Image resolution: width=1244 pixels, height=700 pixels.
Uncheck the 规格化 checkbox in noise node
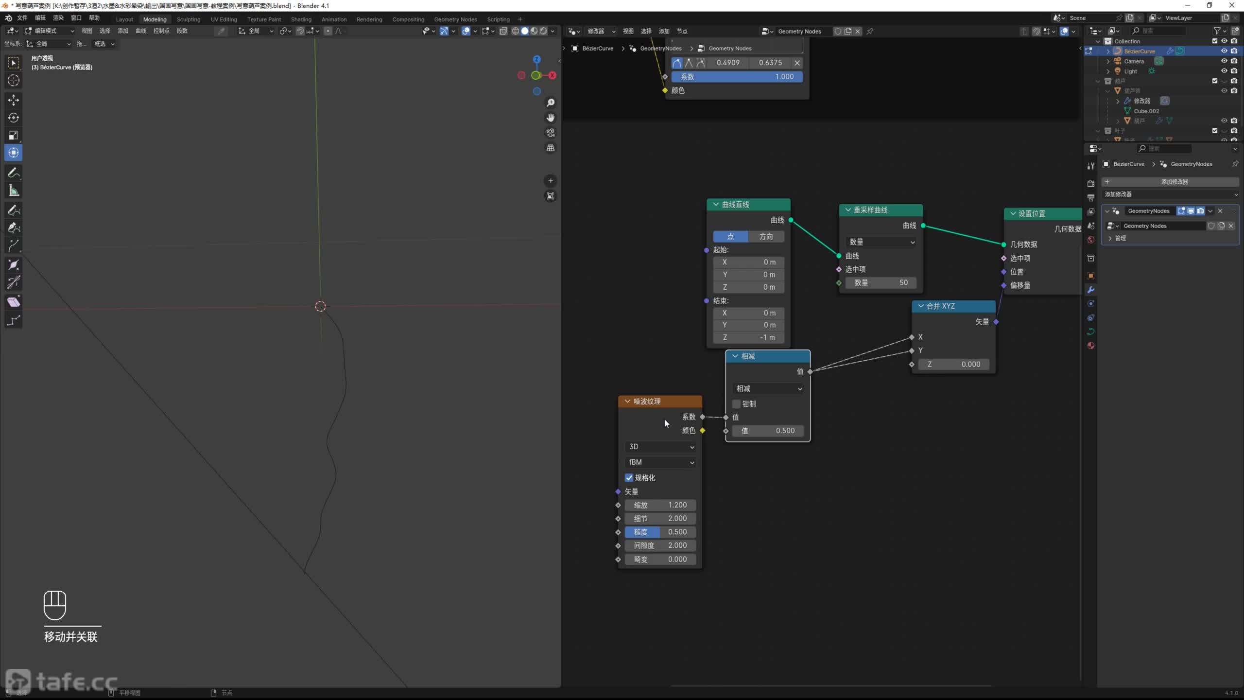pyautogui.click(x=629, y=478)
